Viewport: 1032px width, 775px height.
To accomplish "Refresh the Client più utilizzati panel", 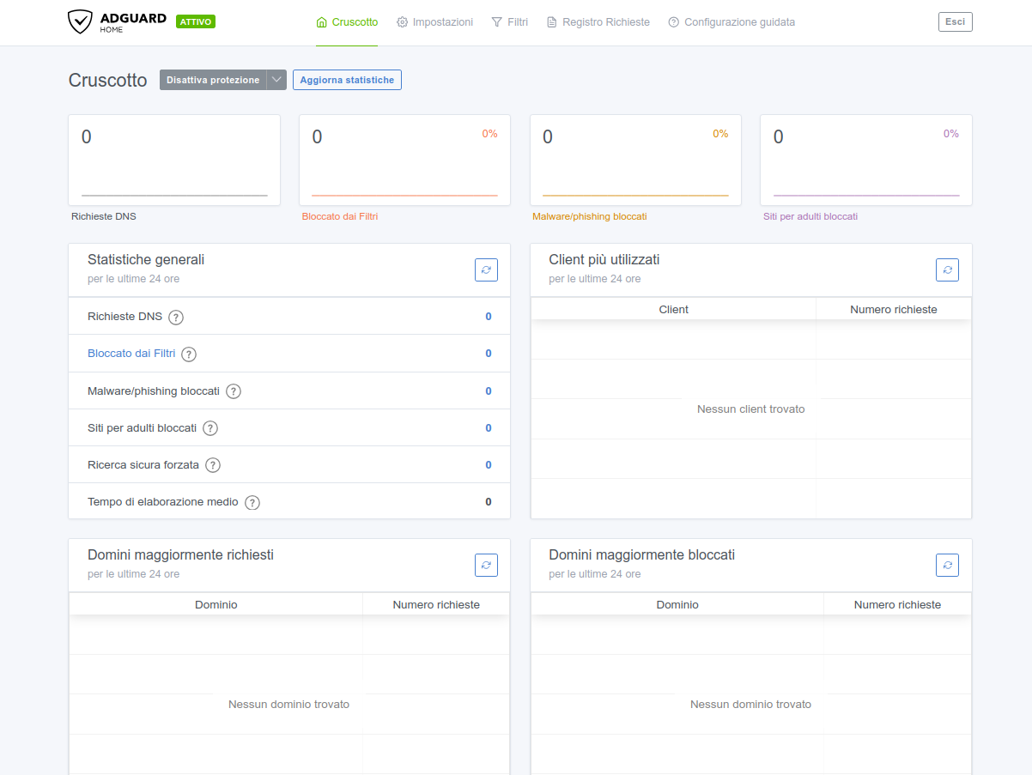I will point(947,269).
